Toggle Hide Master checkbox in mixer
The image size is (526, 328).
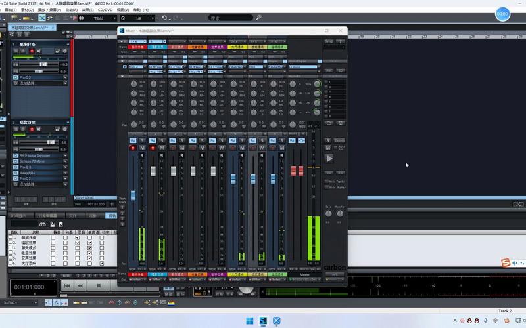pos(326,187)
